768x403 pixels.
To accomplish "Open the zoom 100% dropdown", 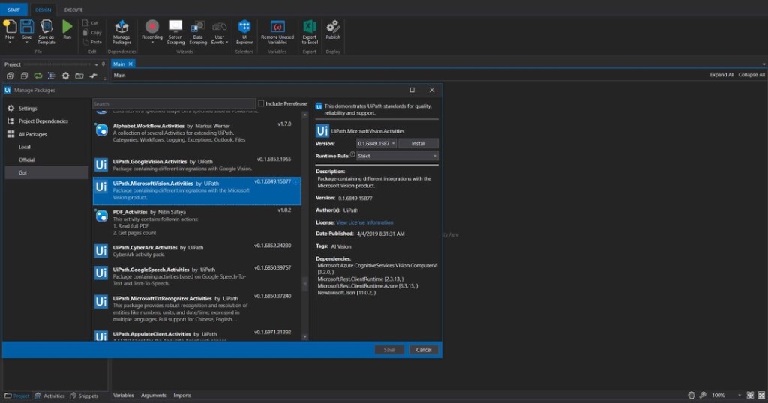I will [x=739, y=396].
